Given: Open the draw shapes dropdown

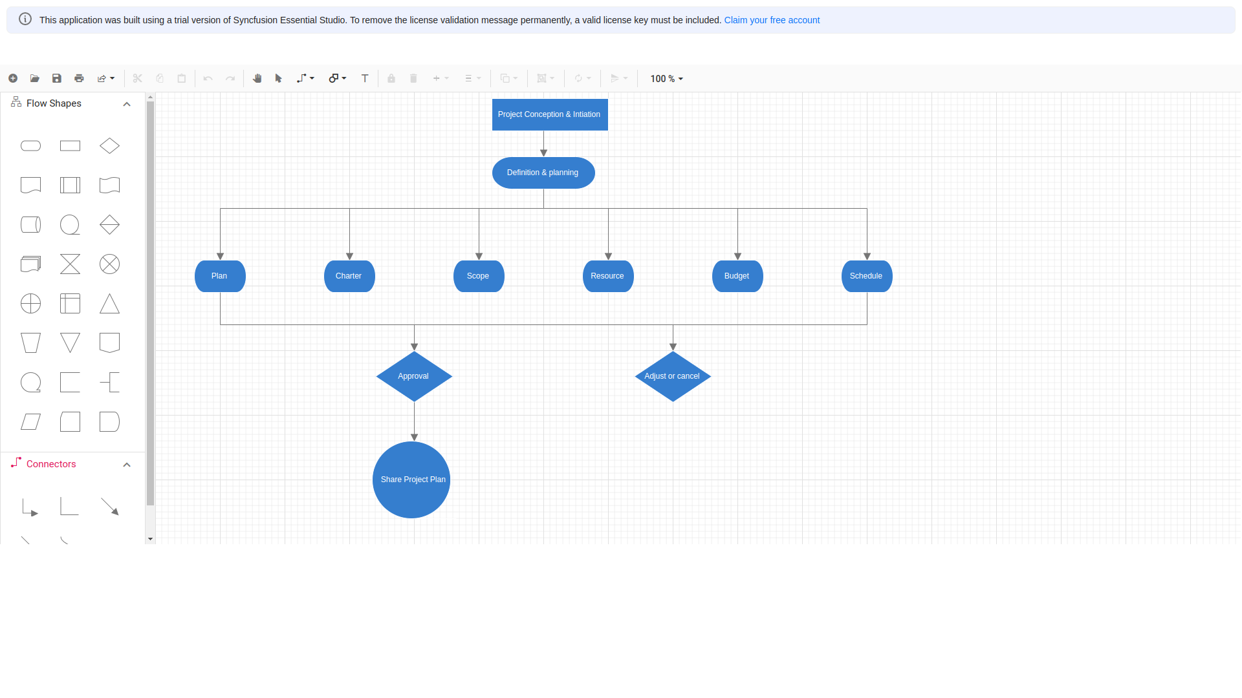Looking at the screenshot, I should pos(337,78).
